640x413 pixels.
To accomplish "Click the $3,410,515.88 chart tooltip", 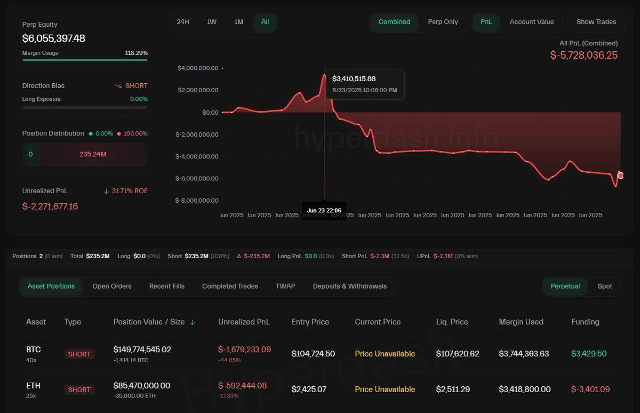I will click(365, 84).
